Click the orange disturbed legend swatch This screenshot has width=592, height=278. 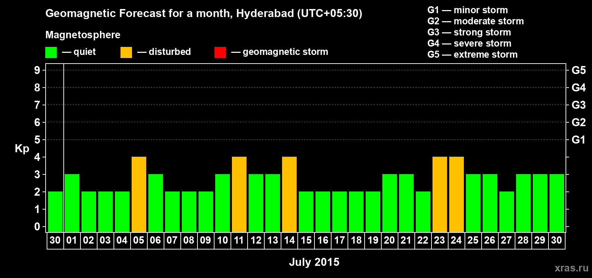[x=126, y=52]
